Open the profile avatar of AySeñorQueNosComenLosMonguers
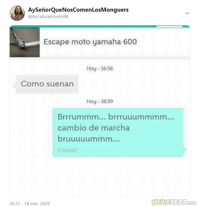 pyautogui.click(x=17, y=13)
